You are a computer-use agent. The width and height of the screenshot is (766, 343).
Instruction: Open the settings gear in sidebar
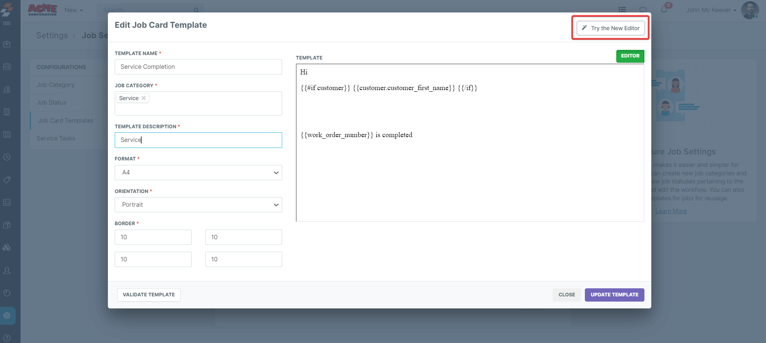(x=7, y=316)
